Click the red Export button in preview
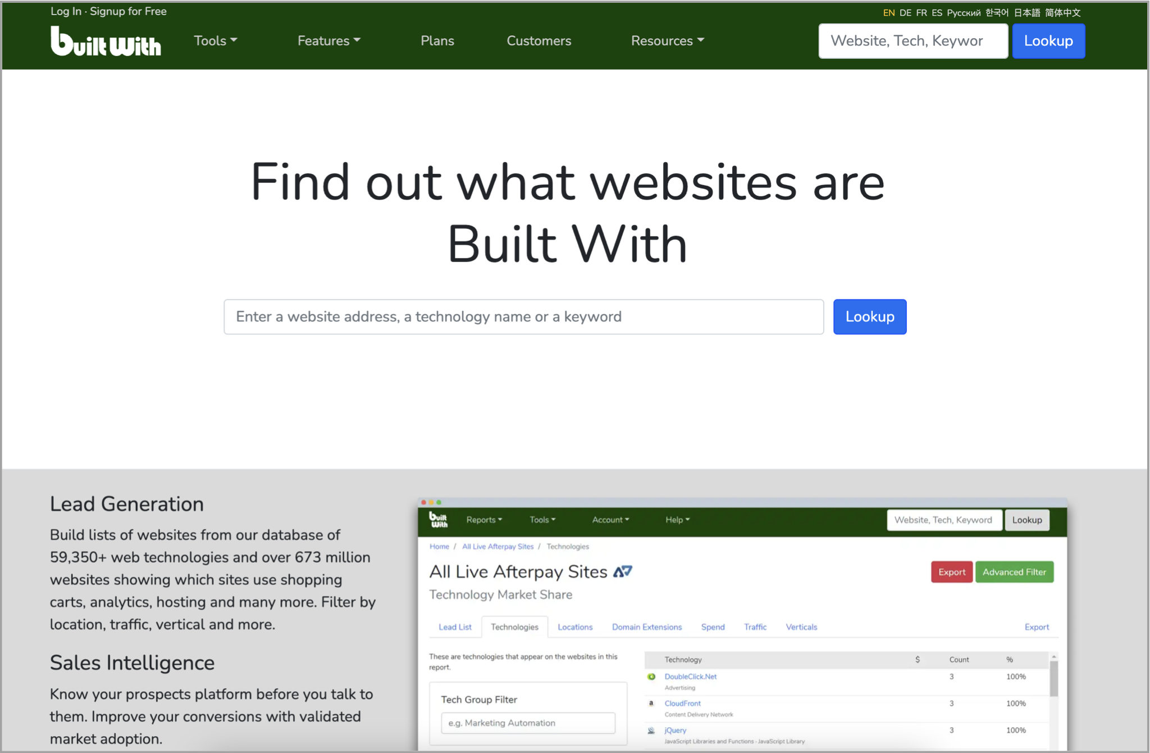 click(951, 572)
